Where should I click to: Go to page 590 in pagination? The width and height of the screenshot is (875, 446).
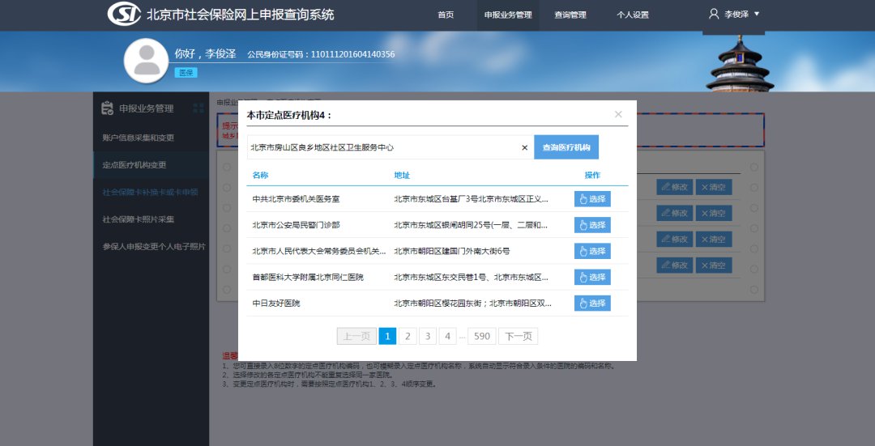click(x=483, y=336)
